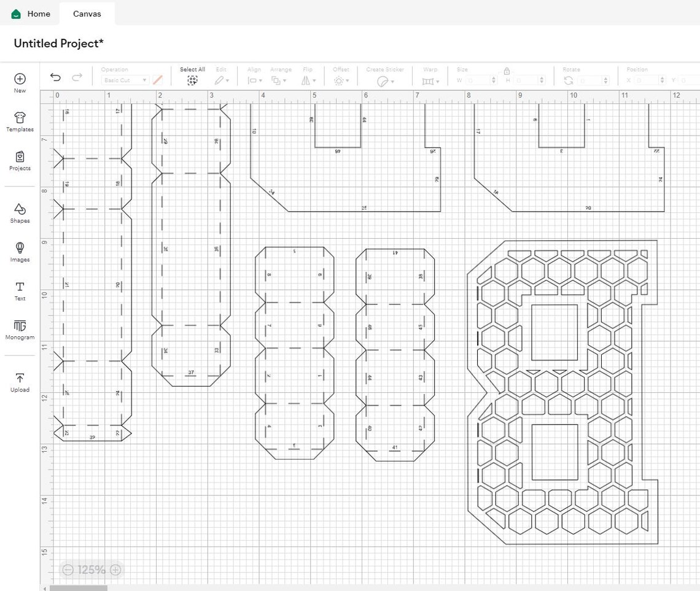Click the scrollbar left arrow
The height and width of the screenshot is (591, 700).
click(45, 589)
